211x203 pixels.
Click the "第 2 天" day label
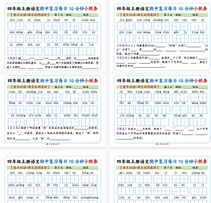59,87
